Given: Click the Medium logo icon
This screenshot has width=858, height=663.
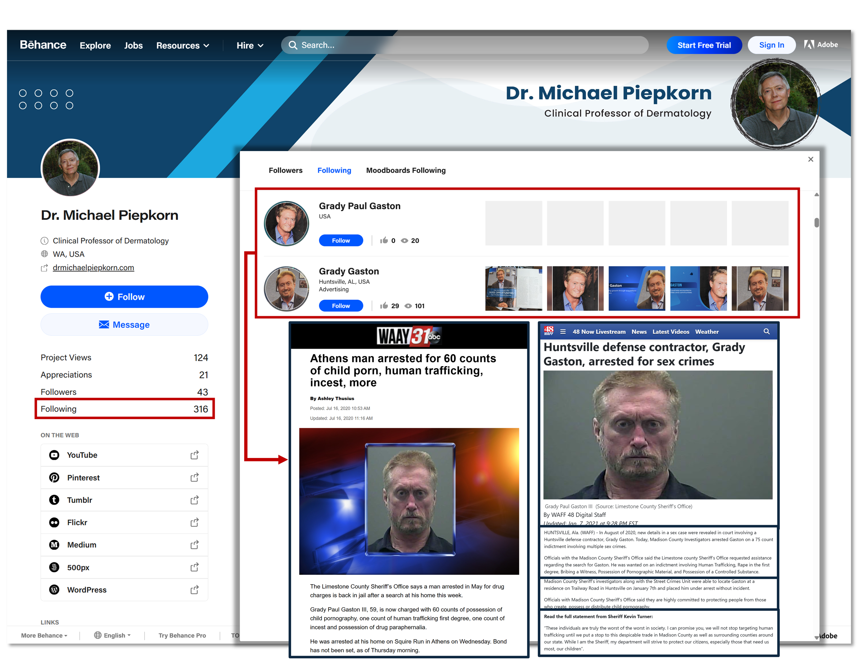Looking at the screenshot, I should pos(54,545).
